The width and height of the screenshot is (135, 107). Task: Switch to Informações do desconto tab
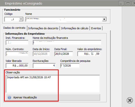click(x=43, y=28)
